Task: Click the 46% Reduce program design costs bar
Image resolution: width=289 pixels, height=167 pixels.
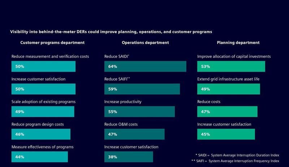Action: point(41,134)
